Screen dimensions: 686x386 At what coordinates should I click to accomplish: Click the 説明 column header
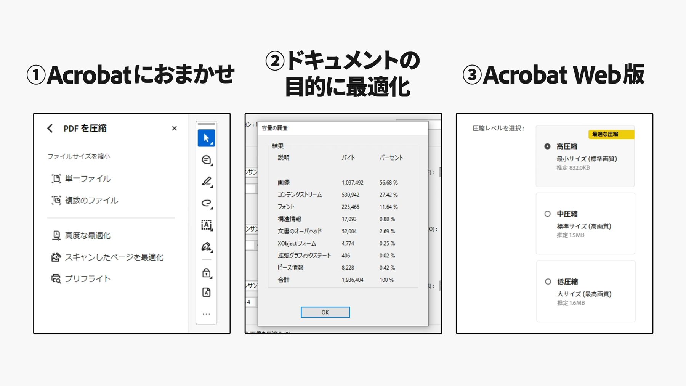tap(284, 158)
